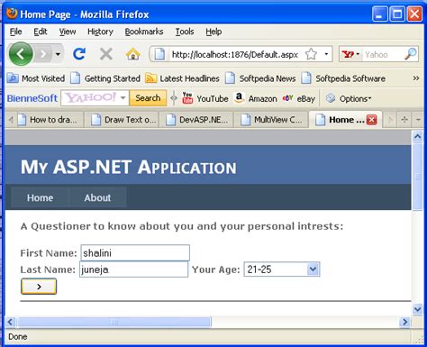This screenshot has height=347, width=427.
Task: Open eBay from the toolbar
Action: (x=299, y=98)
